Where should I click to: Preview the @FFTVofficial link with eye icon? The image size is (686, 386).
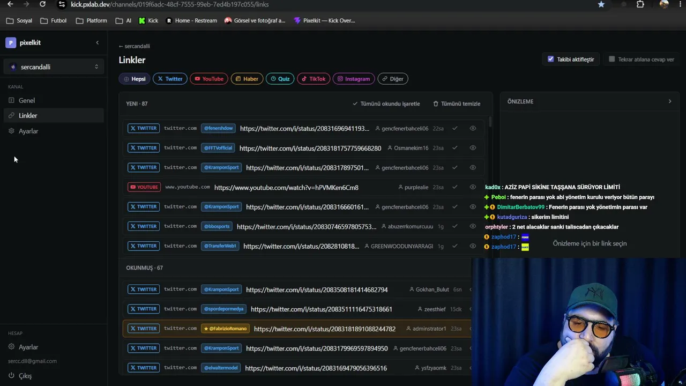(x=473, y=148)
